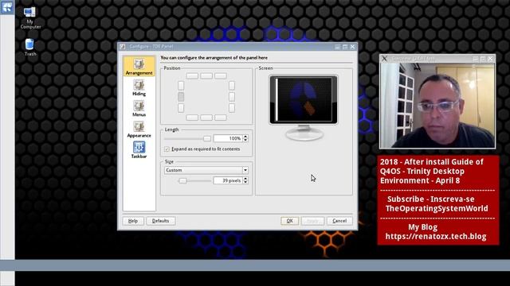Click the webcam video in Screencast window
Image resolution: width=510 pixels, height=286 pixels.
(437, 105)
